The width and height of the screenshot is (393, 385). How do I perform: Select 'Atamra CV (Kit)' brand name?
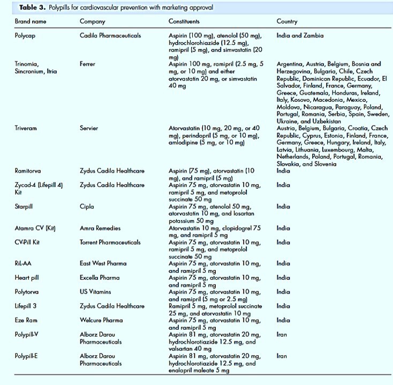coord(35,228)
